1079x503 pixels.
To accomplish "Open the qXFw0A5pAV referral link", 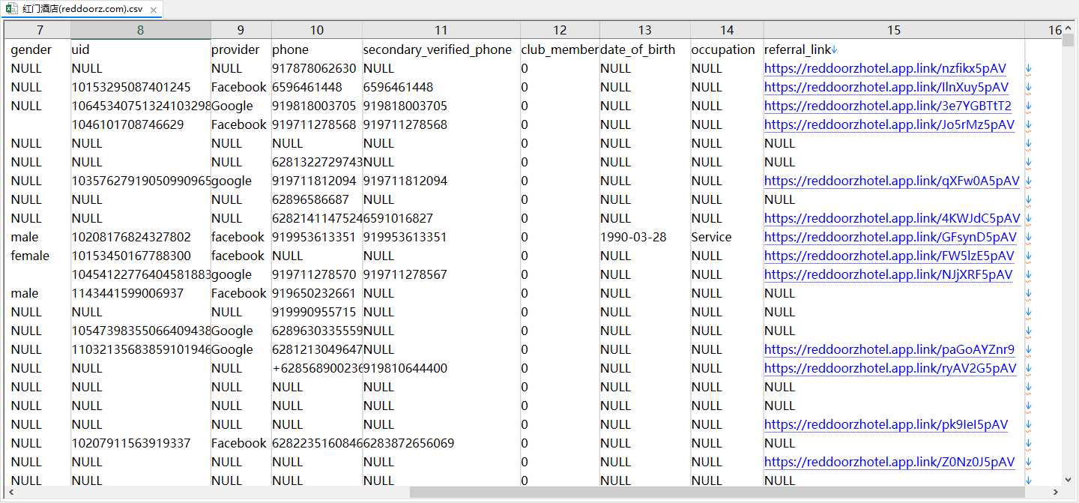I will coord(892,181).
